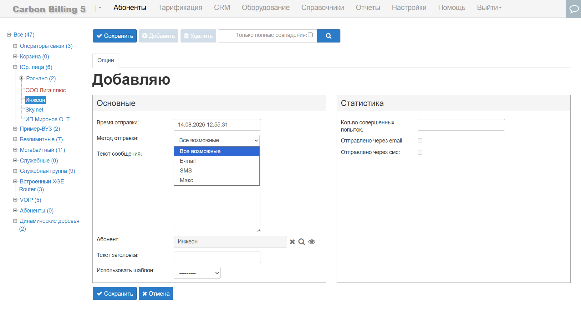Focus Кол-во совершенных попыток field

click(x=461, y=125)
